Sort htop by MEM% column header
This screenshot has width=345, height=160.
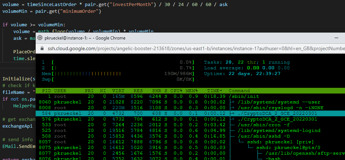coord(192,91)
